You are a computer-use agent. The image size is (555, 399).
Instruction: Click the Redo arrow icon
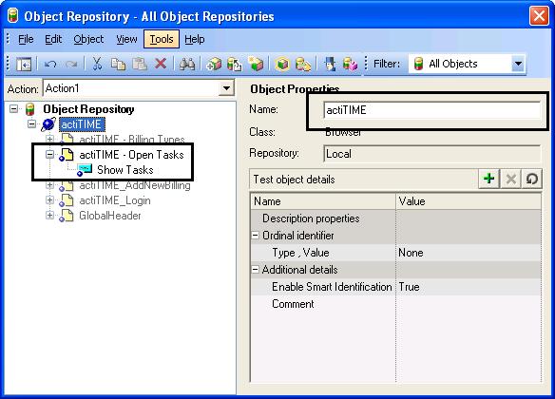coord(71,64)
